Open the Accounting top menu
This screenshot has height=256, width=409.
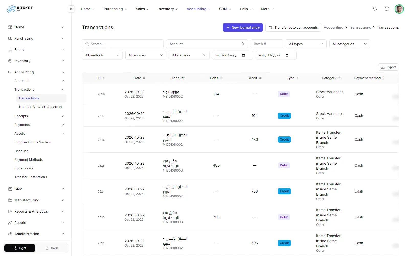click(x=198, y=9)
